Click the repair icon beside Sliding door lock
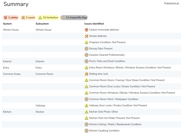The image size is (181, 134). (86, 74)
